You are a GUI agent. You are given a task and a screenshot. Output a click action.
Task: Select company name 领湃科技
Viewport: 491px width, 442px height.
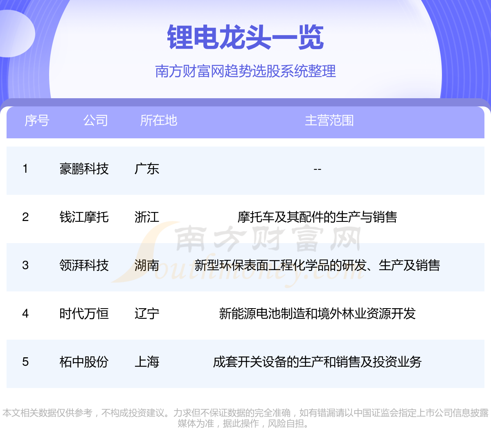click(84, 265)
